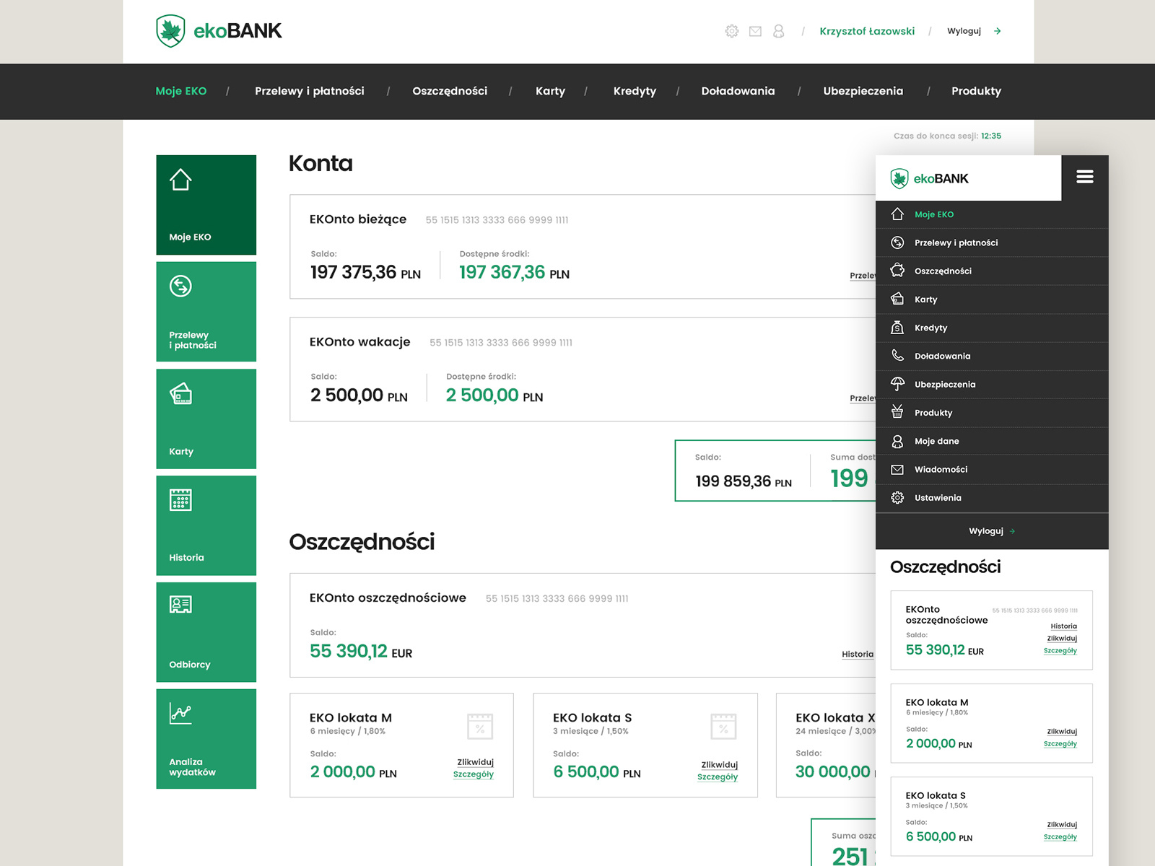Click the Karty card icon in the sidebar

[180, 395]
